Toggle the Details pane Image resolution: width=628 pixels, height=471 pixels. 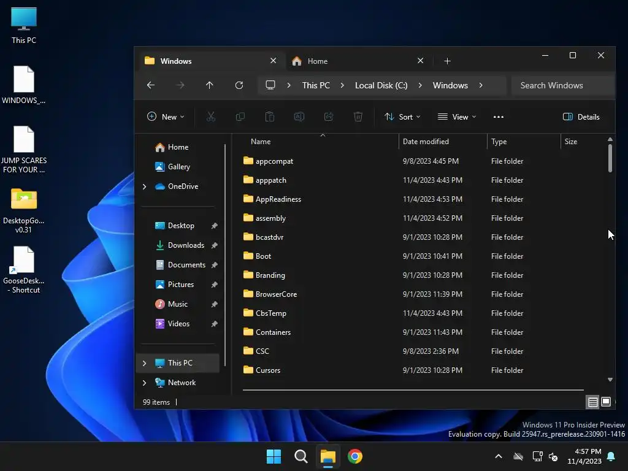(x=581, y=117)
